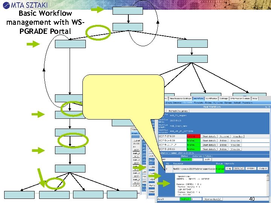
Task: Select the highlighted Concrete submenu item
Action: pos(188,103)
